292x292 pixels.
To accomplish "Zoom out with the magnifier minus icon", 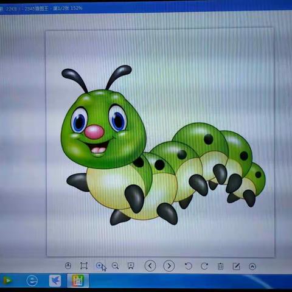I will [115, 266].
